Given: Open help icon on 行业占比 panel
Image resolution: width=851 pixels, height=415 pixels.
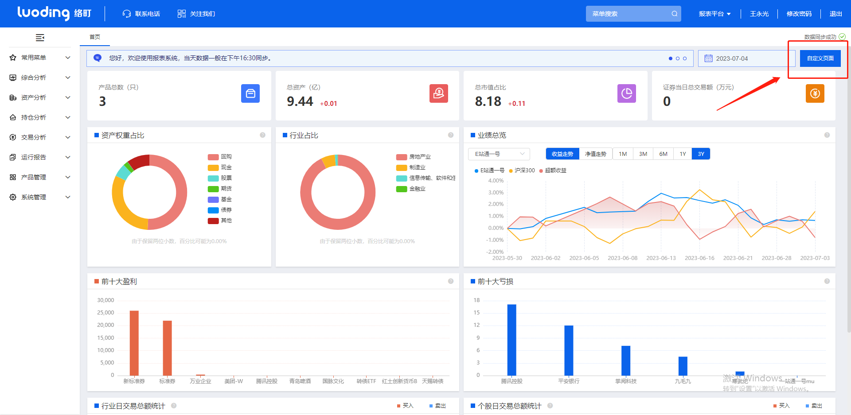Looking at the screenshot, I should (x=451, y=135).
